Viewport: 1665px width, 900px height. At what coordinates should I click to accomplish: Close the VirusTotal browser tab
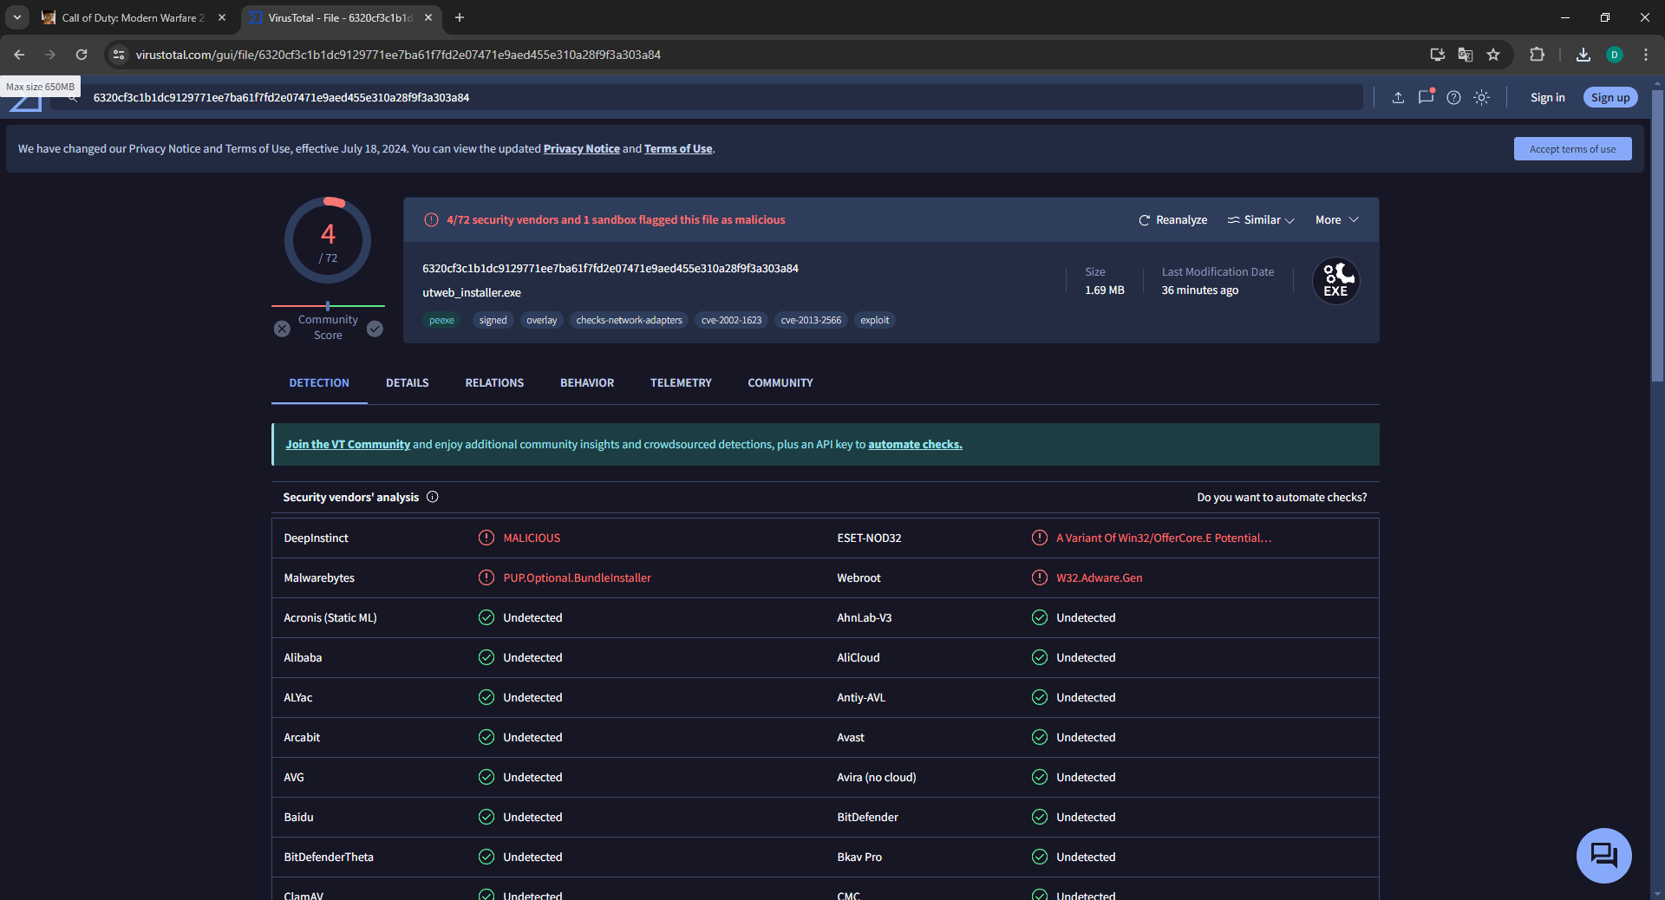click(428, 17)
